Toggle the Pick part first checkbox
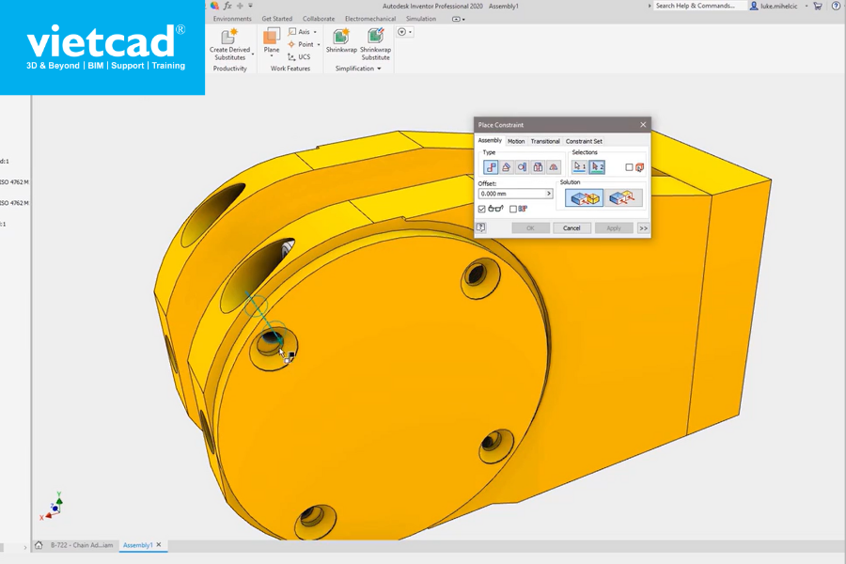 tap(629, 167)
